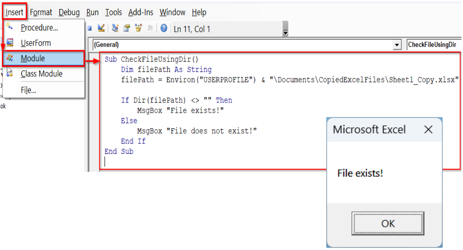Image resolution: width=463 pixels, height=250 pixels.
Task: Open the Debug menu
Action: (69, 12)
